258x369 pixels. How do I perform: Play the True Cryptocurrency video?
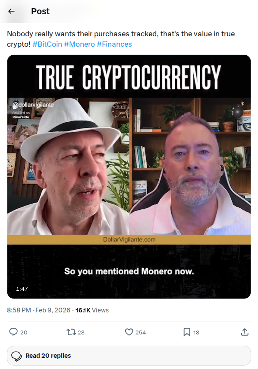(x=129, y=177)
